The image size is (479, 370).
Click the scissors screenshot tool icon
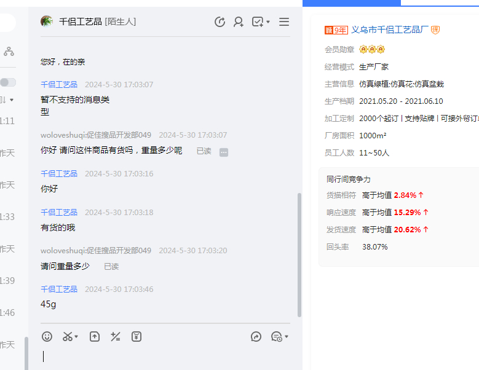point(67,336)
